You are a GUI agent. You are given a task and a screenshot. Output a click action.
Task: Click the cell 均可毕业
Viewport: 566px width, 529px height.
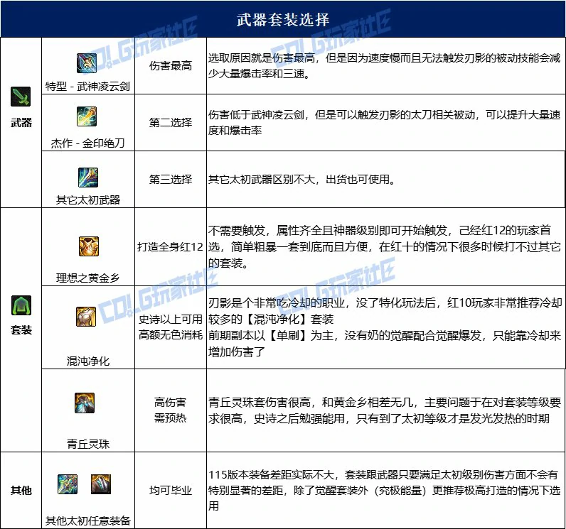click(171, 491)
